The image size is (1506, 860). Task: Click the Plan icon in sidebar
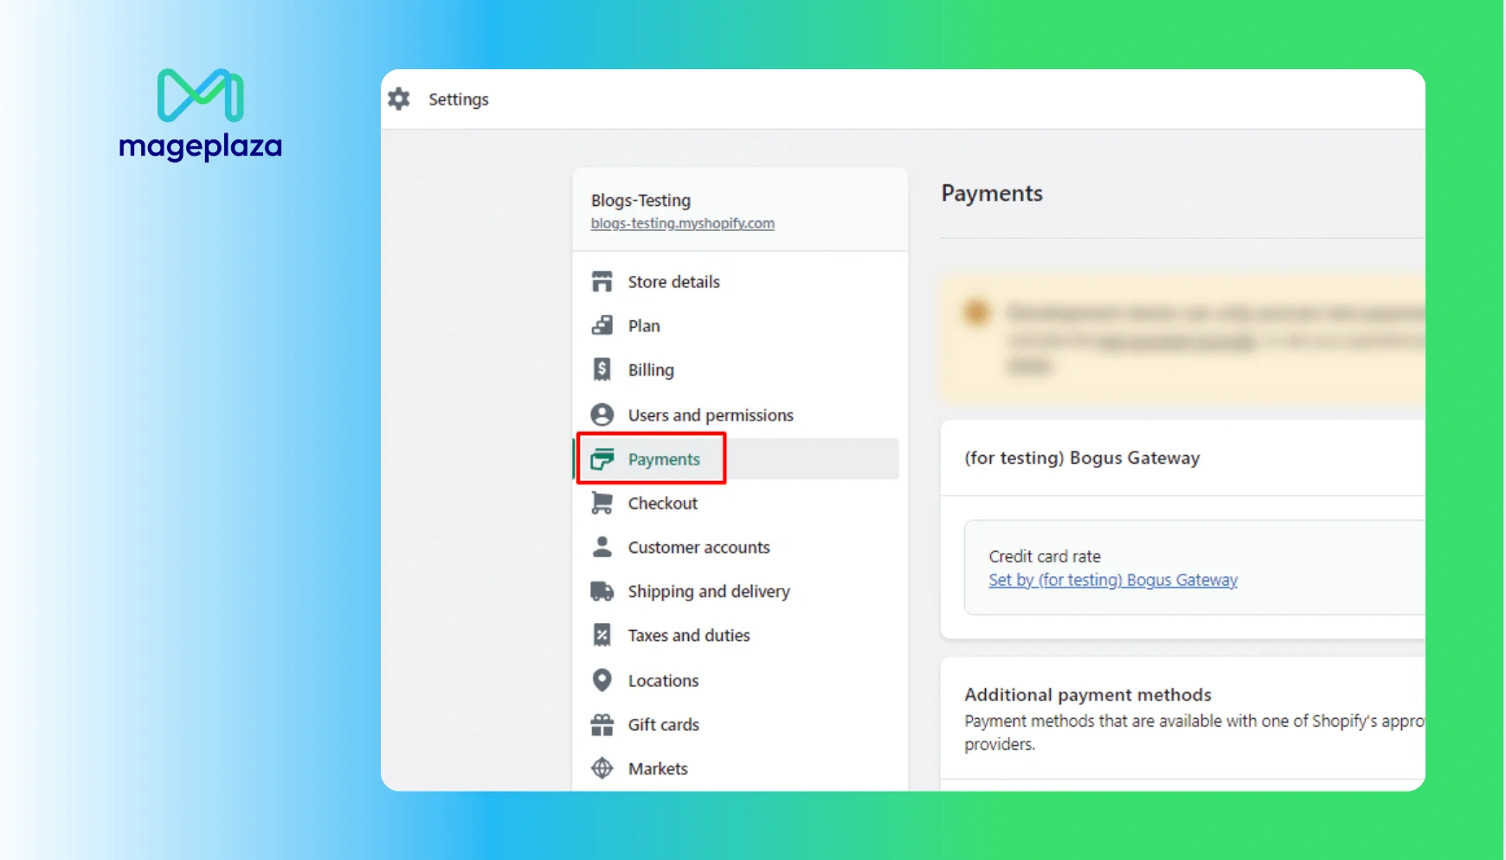(602, 325)
